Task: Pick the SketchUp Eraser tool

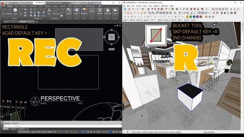Action: (129, 9)
